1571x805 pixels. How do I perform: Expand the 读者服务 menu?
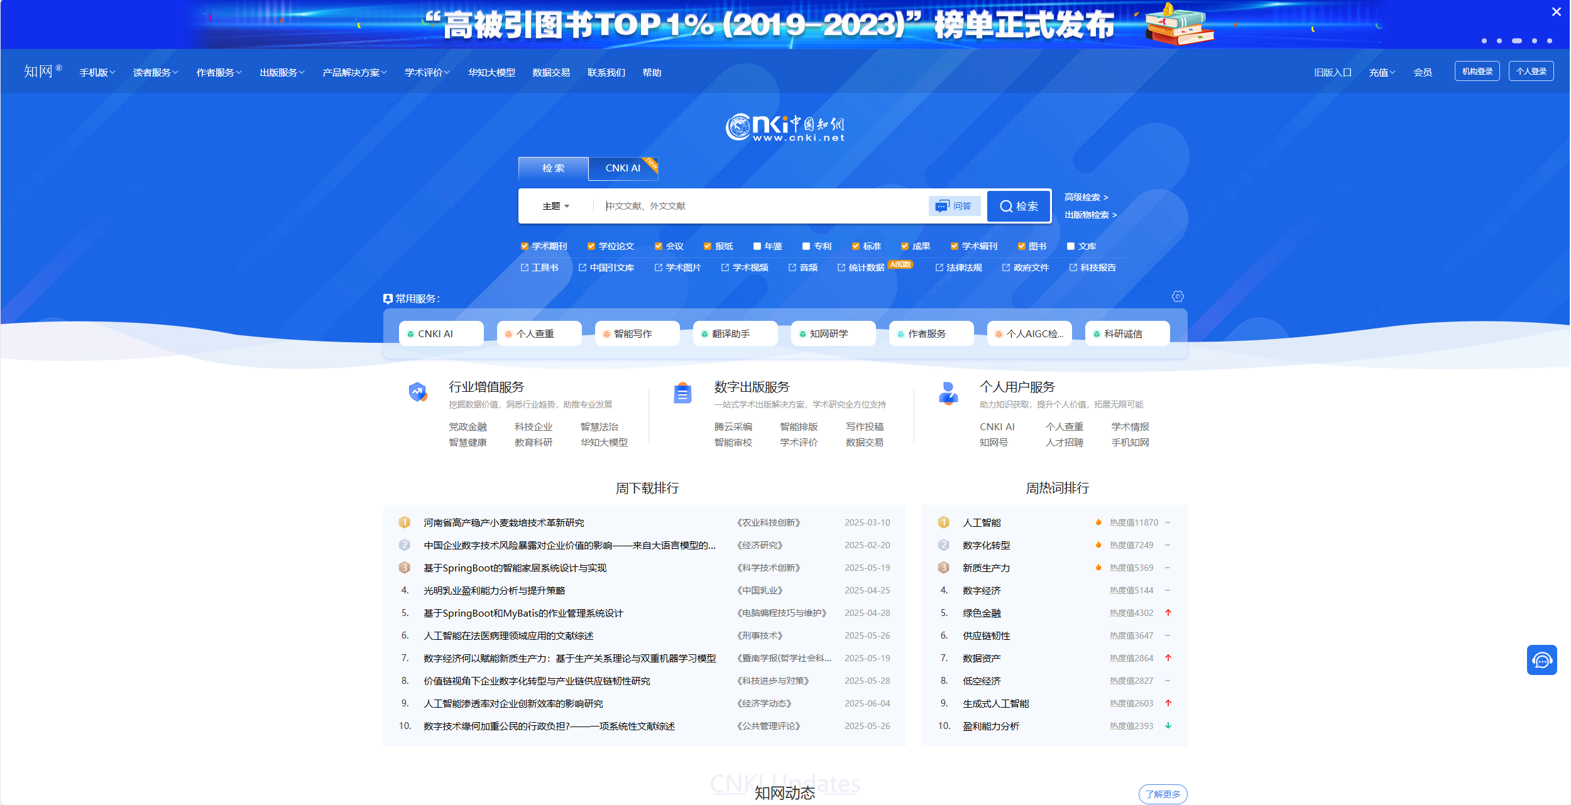[156, 73]
